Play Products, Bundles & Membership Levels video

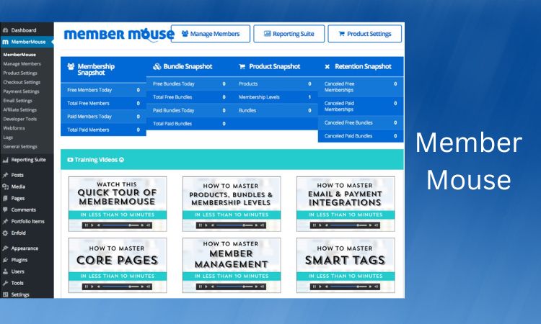232,204
